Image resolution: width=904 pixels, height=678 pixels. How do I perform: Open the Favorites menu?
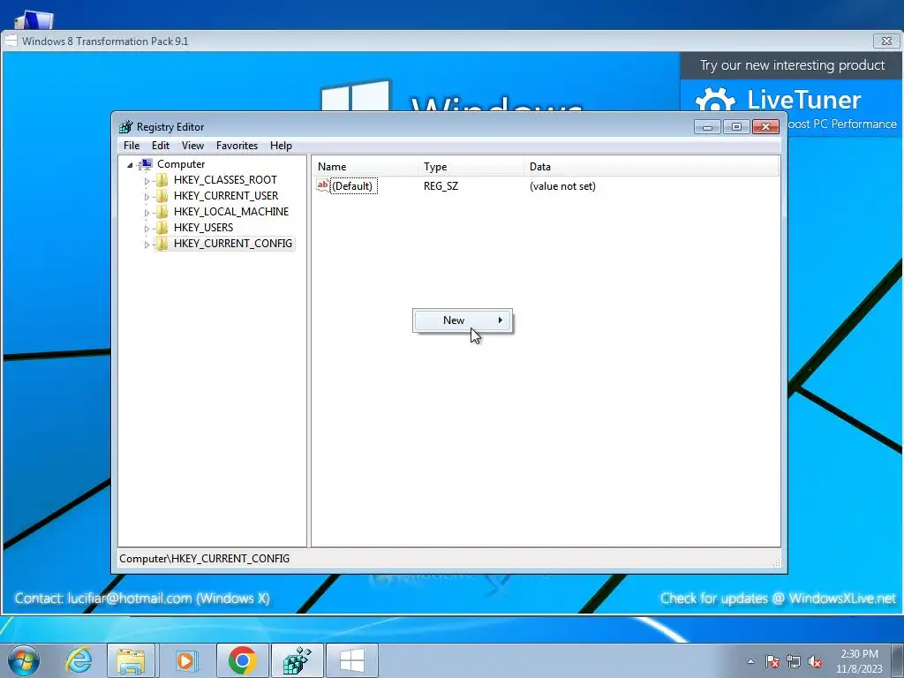237,146
